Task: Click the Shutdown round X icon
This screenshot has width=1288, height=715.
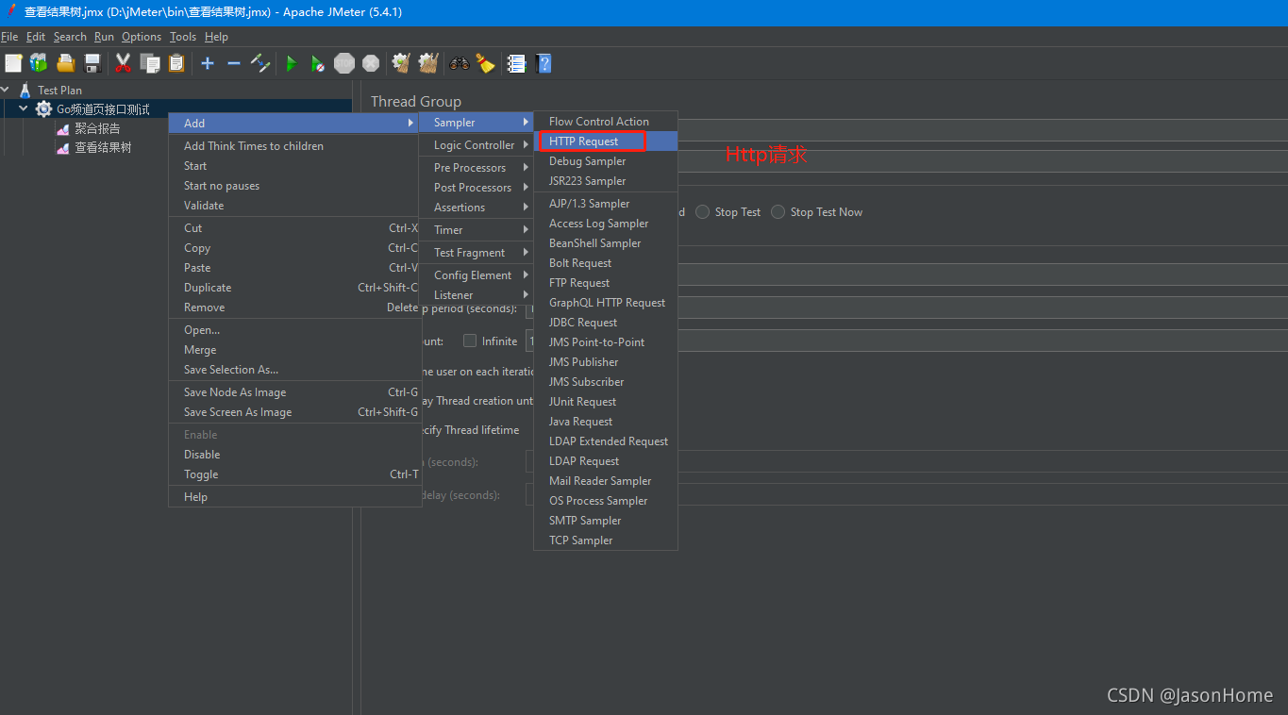Action: pyautogui.click(x=371, y=63)
